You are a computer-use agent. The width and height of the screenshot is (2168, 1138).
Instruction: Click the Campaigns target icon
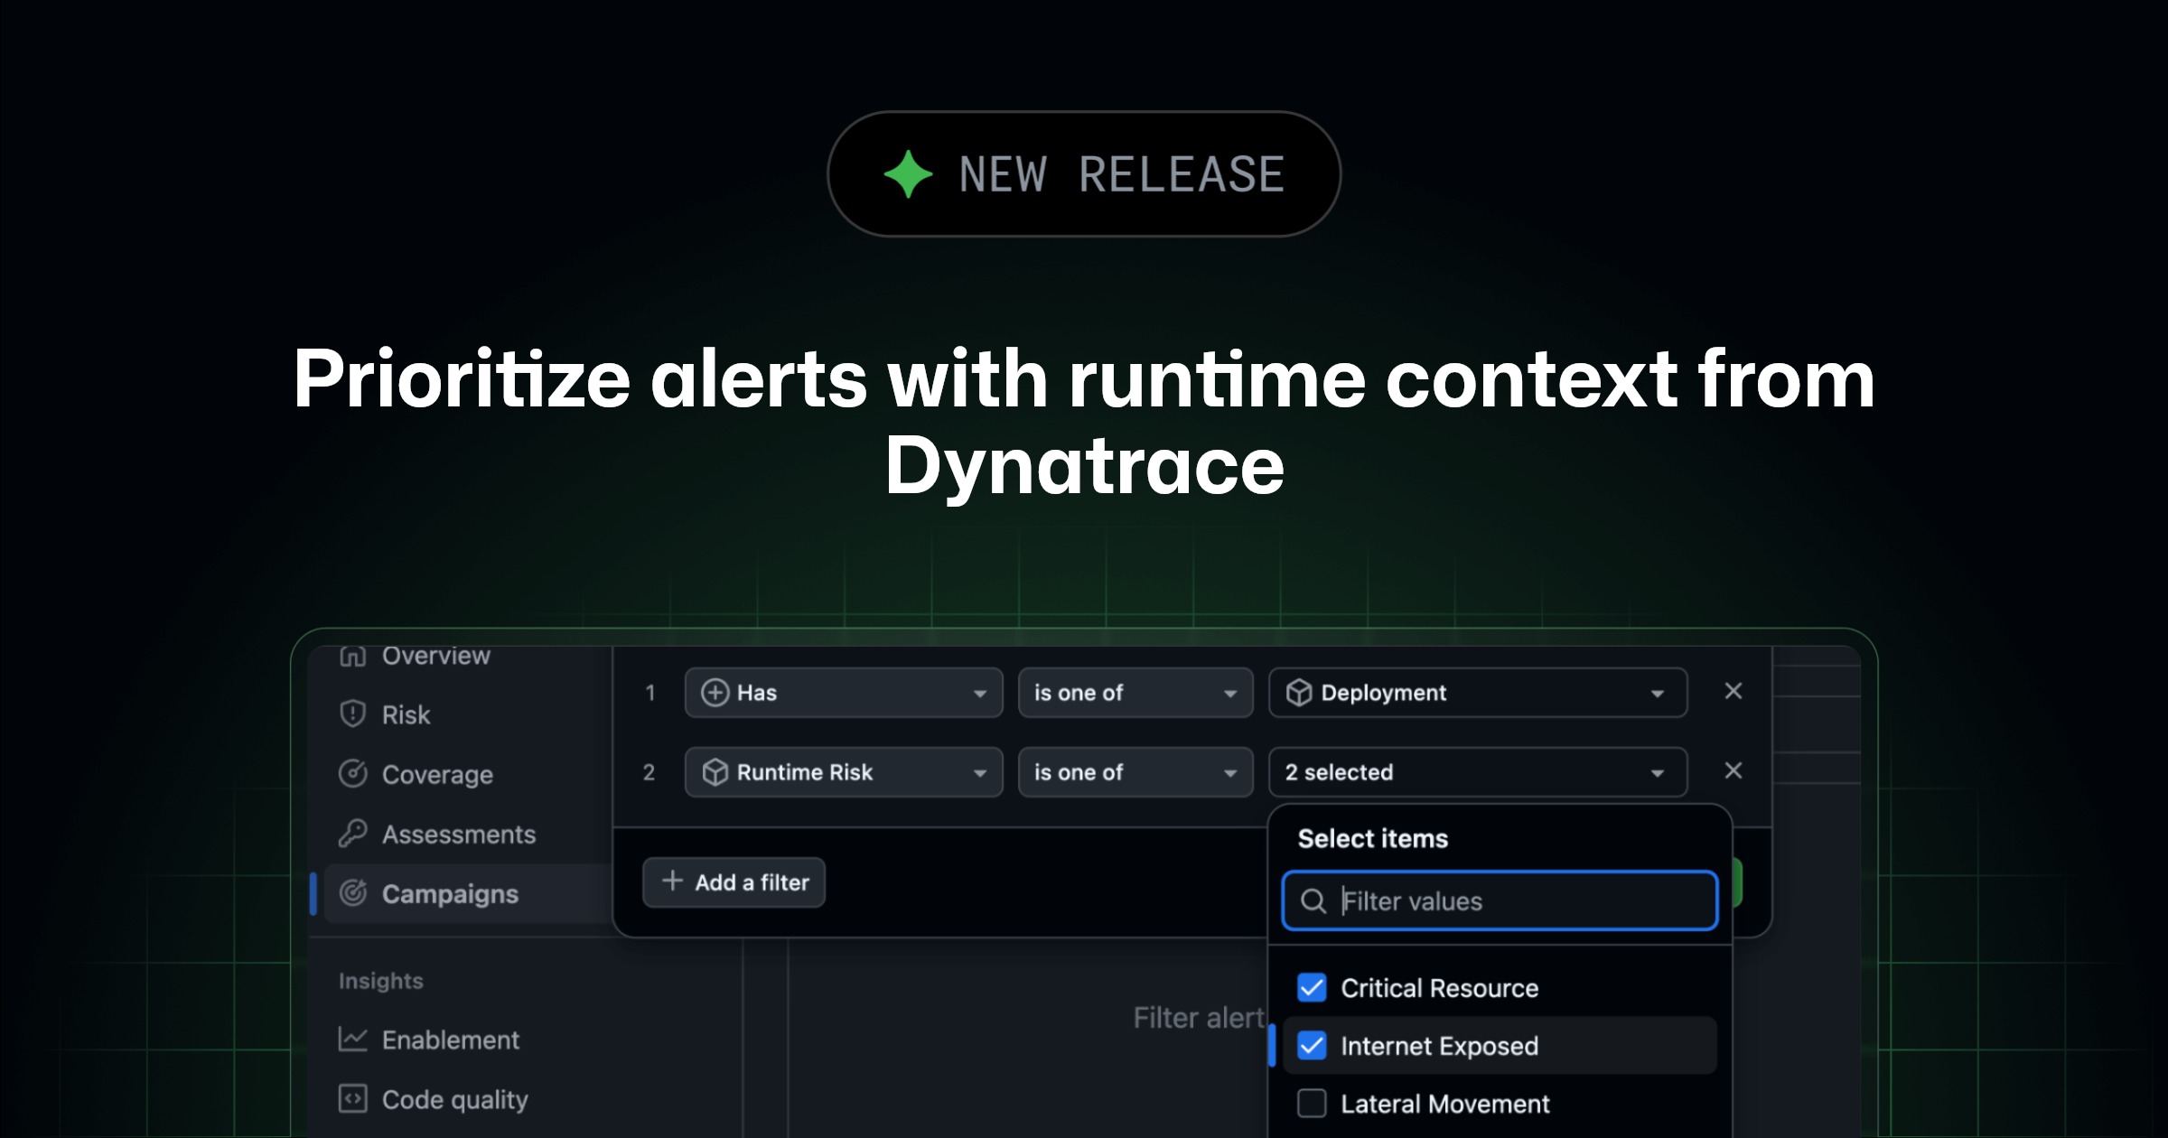click(x=352, y=892)
